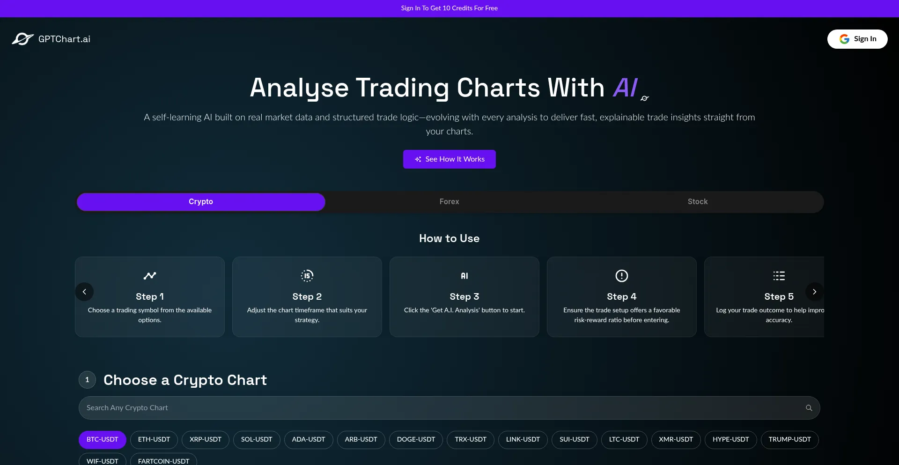Select the Crypto tab
The height and width of the screenshot is (465, 899).
(201, 202)
